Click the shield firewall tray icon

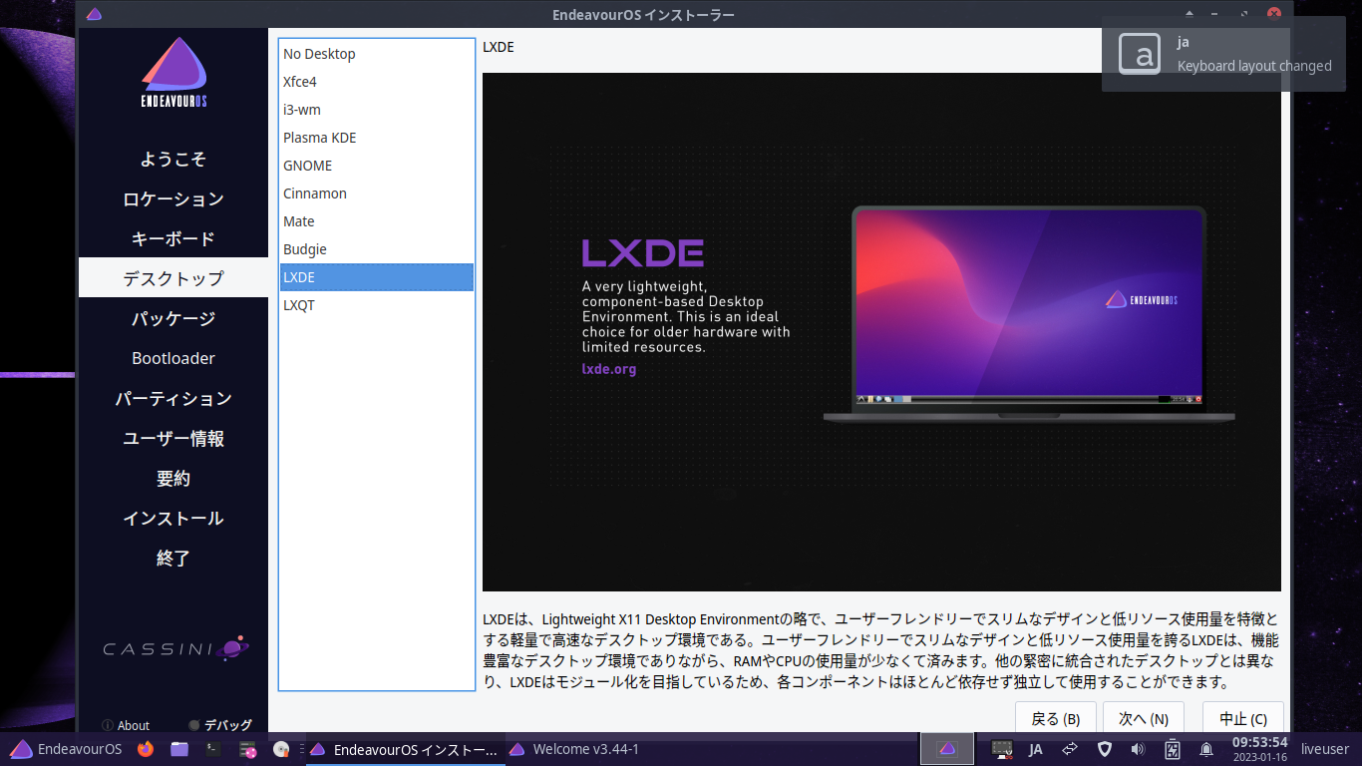(1104, 749)
